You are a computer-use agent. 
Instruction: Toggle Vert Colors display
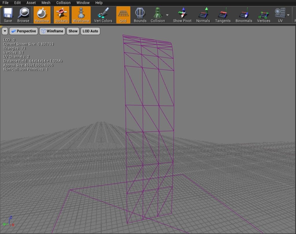click(103, 15)
